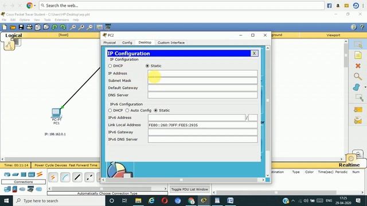Click the Routers device category icon
Screen dimensions: 367x206
click(7, 175)
